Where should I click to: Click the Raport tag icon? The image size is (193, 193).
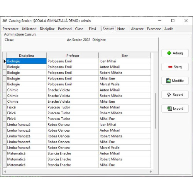click(169, 95)
